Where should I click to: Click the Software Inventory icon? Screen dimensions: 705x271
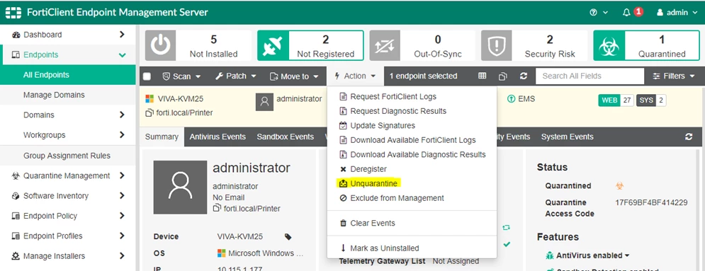pos(16,196)
